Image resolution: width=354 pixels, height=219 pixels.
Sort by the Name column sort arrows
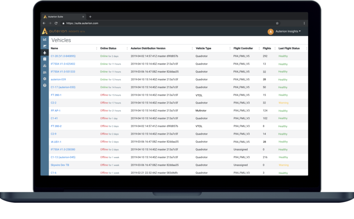click(x=97, y=48)
